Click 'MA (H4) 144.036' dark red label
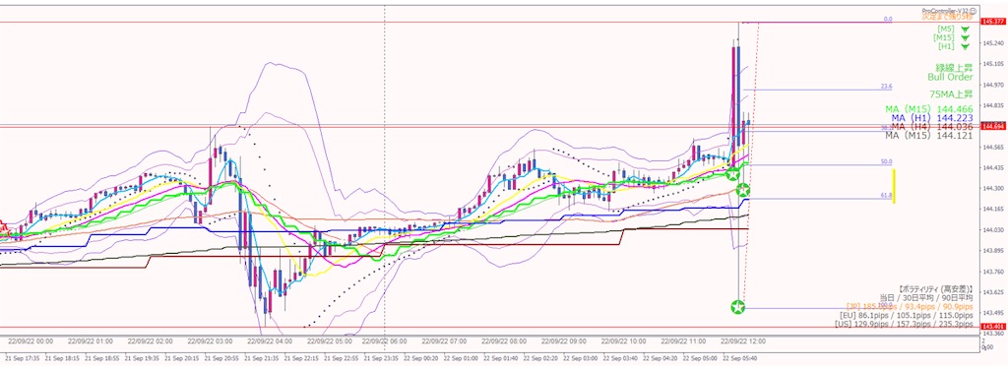 [x=931, y=127]
